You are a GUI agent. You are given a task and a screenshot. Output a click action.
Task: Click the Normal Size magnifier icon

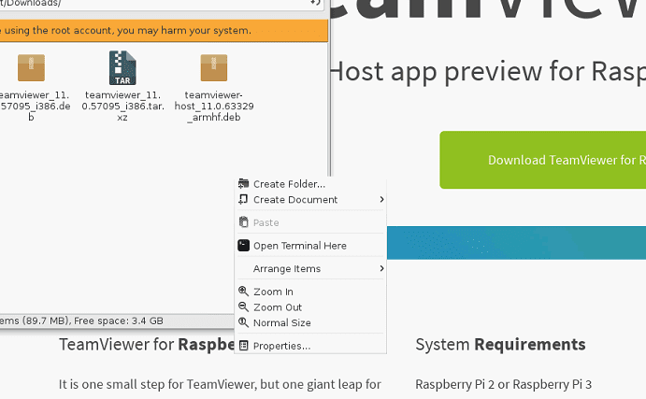244,322
